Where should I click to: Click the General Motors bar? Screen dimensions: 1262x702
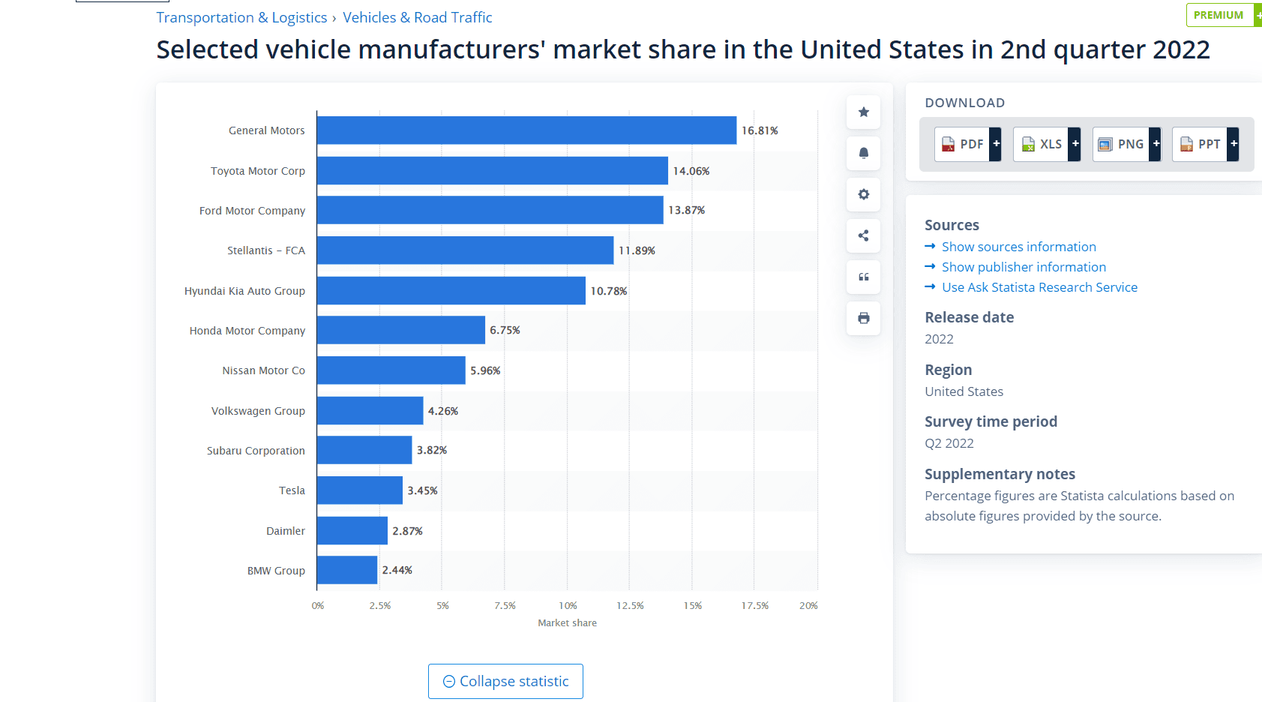pyautogui.click(x=526, y=130)
